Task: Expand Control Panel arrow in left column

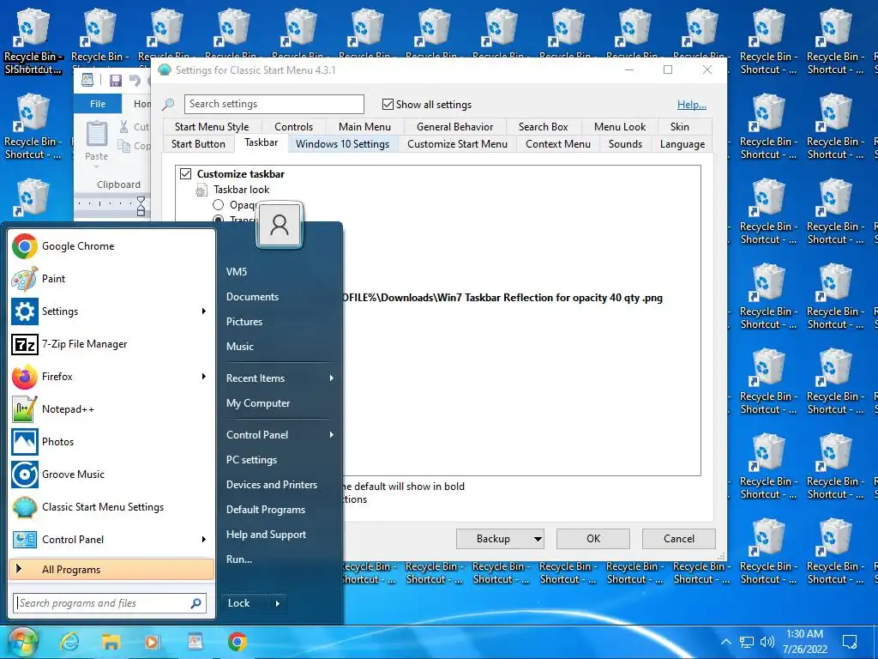Action: [204, 539]
